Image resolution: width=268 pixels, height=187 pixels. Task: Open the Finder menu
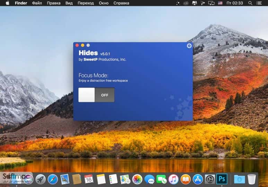tap(21, 3)
